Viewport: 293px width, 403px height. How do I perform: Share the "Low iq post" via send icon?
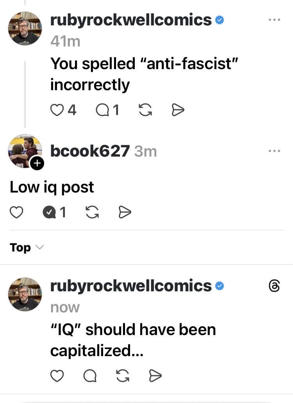click(125, 212)
